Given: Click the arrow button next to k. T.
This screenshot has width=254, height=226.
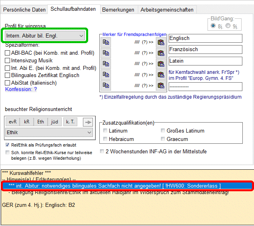Looking at the screenshot, I should pyautogui.click(x=88, y=122).
